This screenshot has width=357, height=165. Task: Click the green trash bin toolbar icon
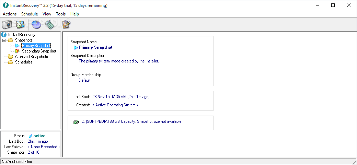[x=50, y=24]
